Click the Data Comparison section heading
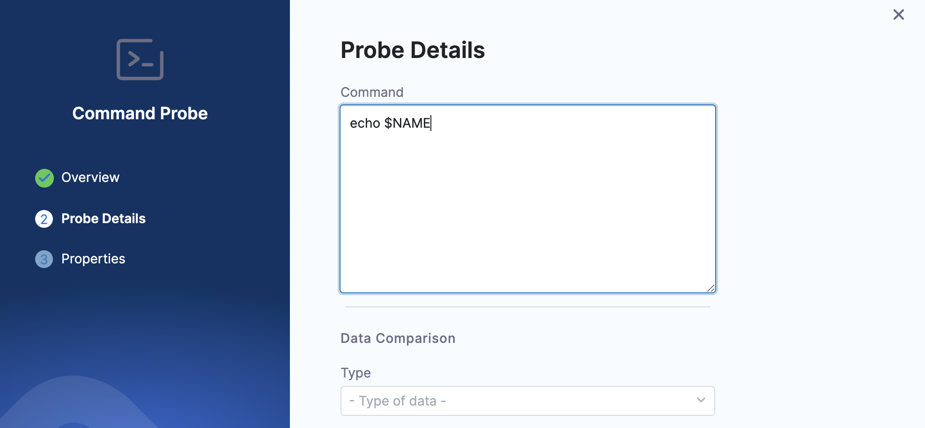 tap(398, 338)
